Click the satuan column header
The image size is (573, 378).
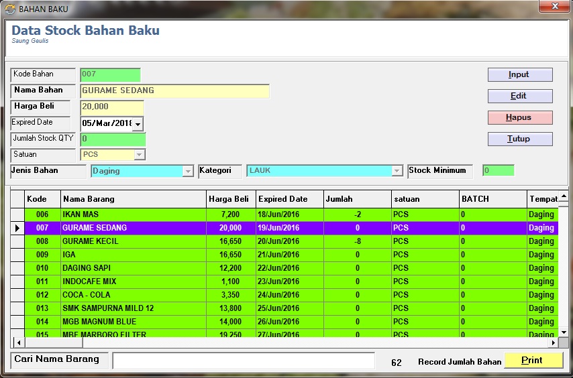tap(425, 199)
